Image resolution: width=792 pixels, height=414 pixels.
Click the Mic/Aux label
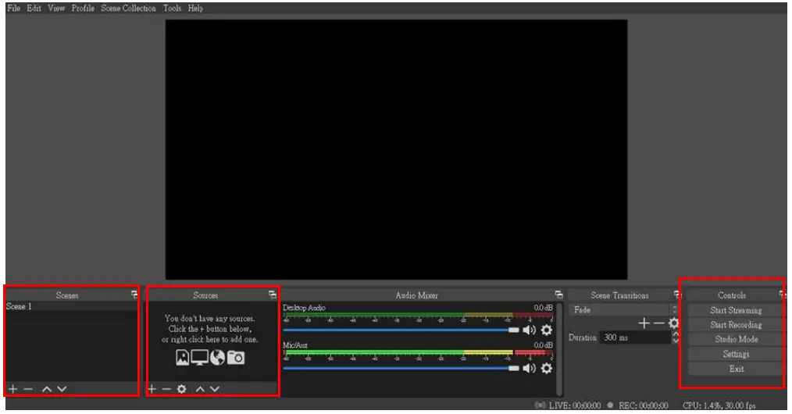(x=295, y=345)
